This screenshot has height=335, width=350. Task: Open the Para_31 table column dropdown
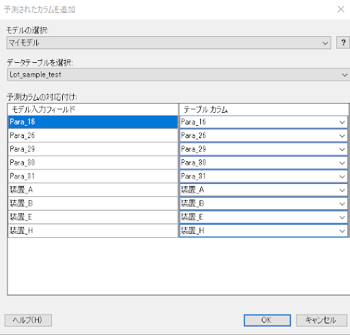(264, 176)
